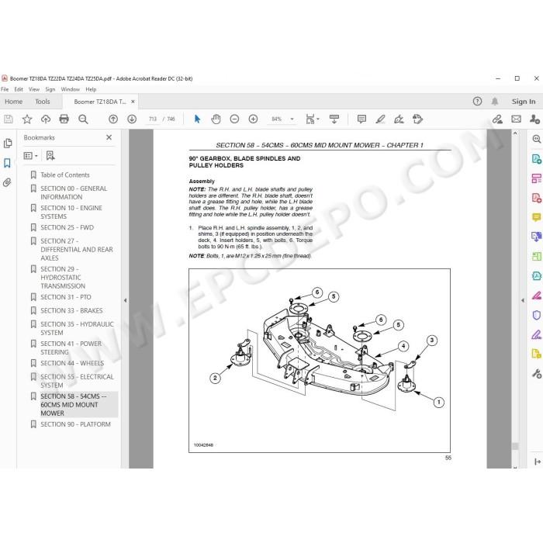
Task: Jump to SECTION 10 - ENGINE SYSTEMS bookmark
Action: [71, 212]
